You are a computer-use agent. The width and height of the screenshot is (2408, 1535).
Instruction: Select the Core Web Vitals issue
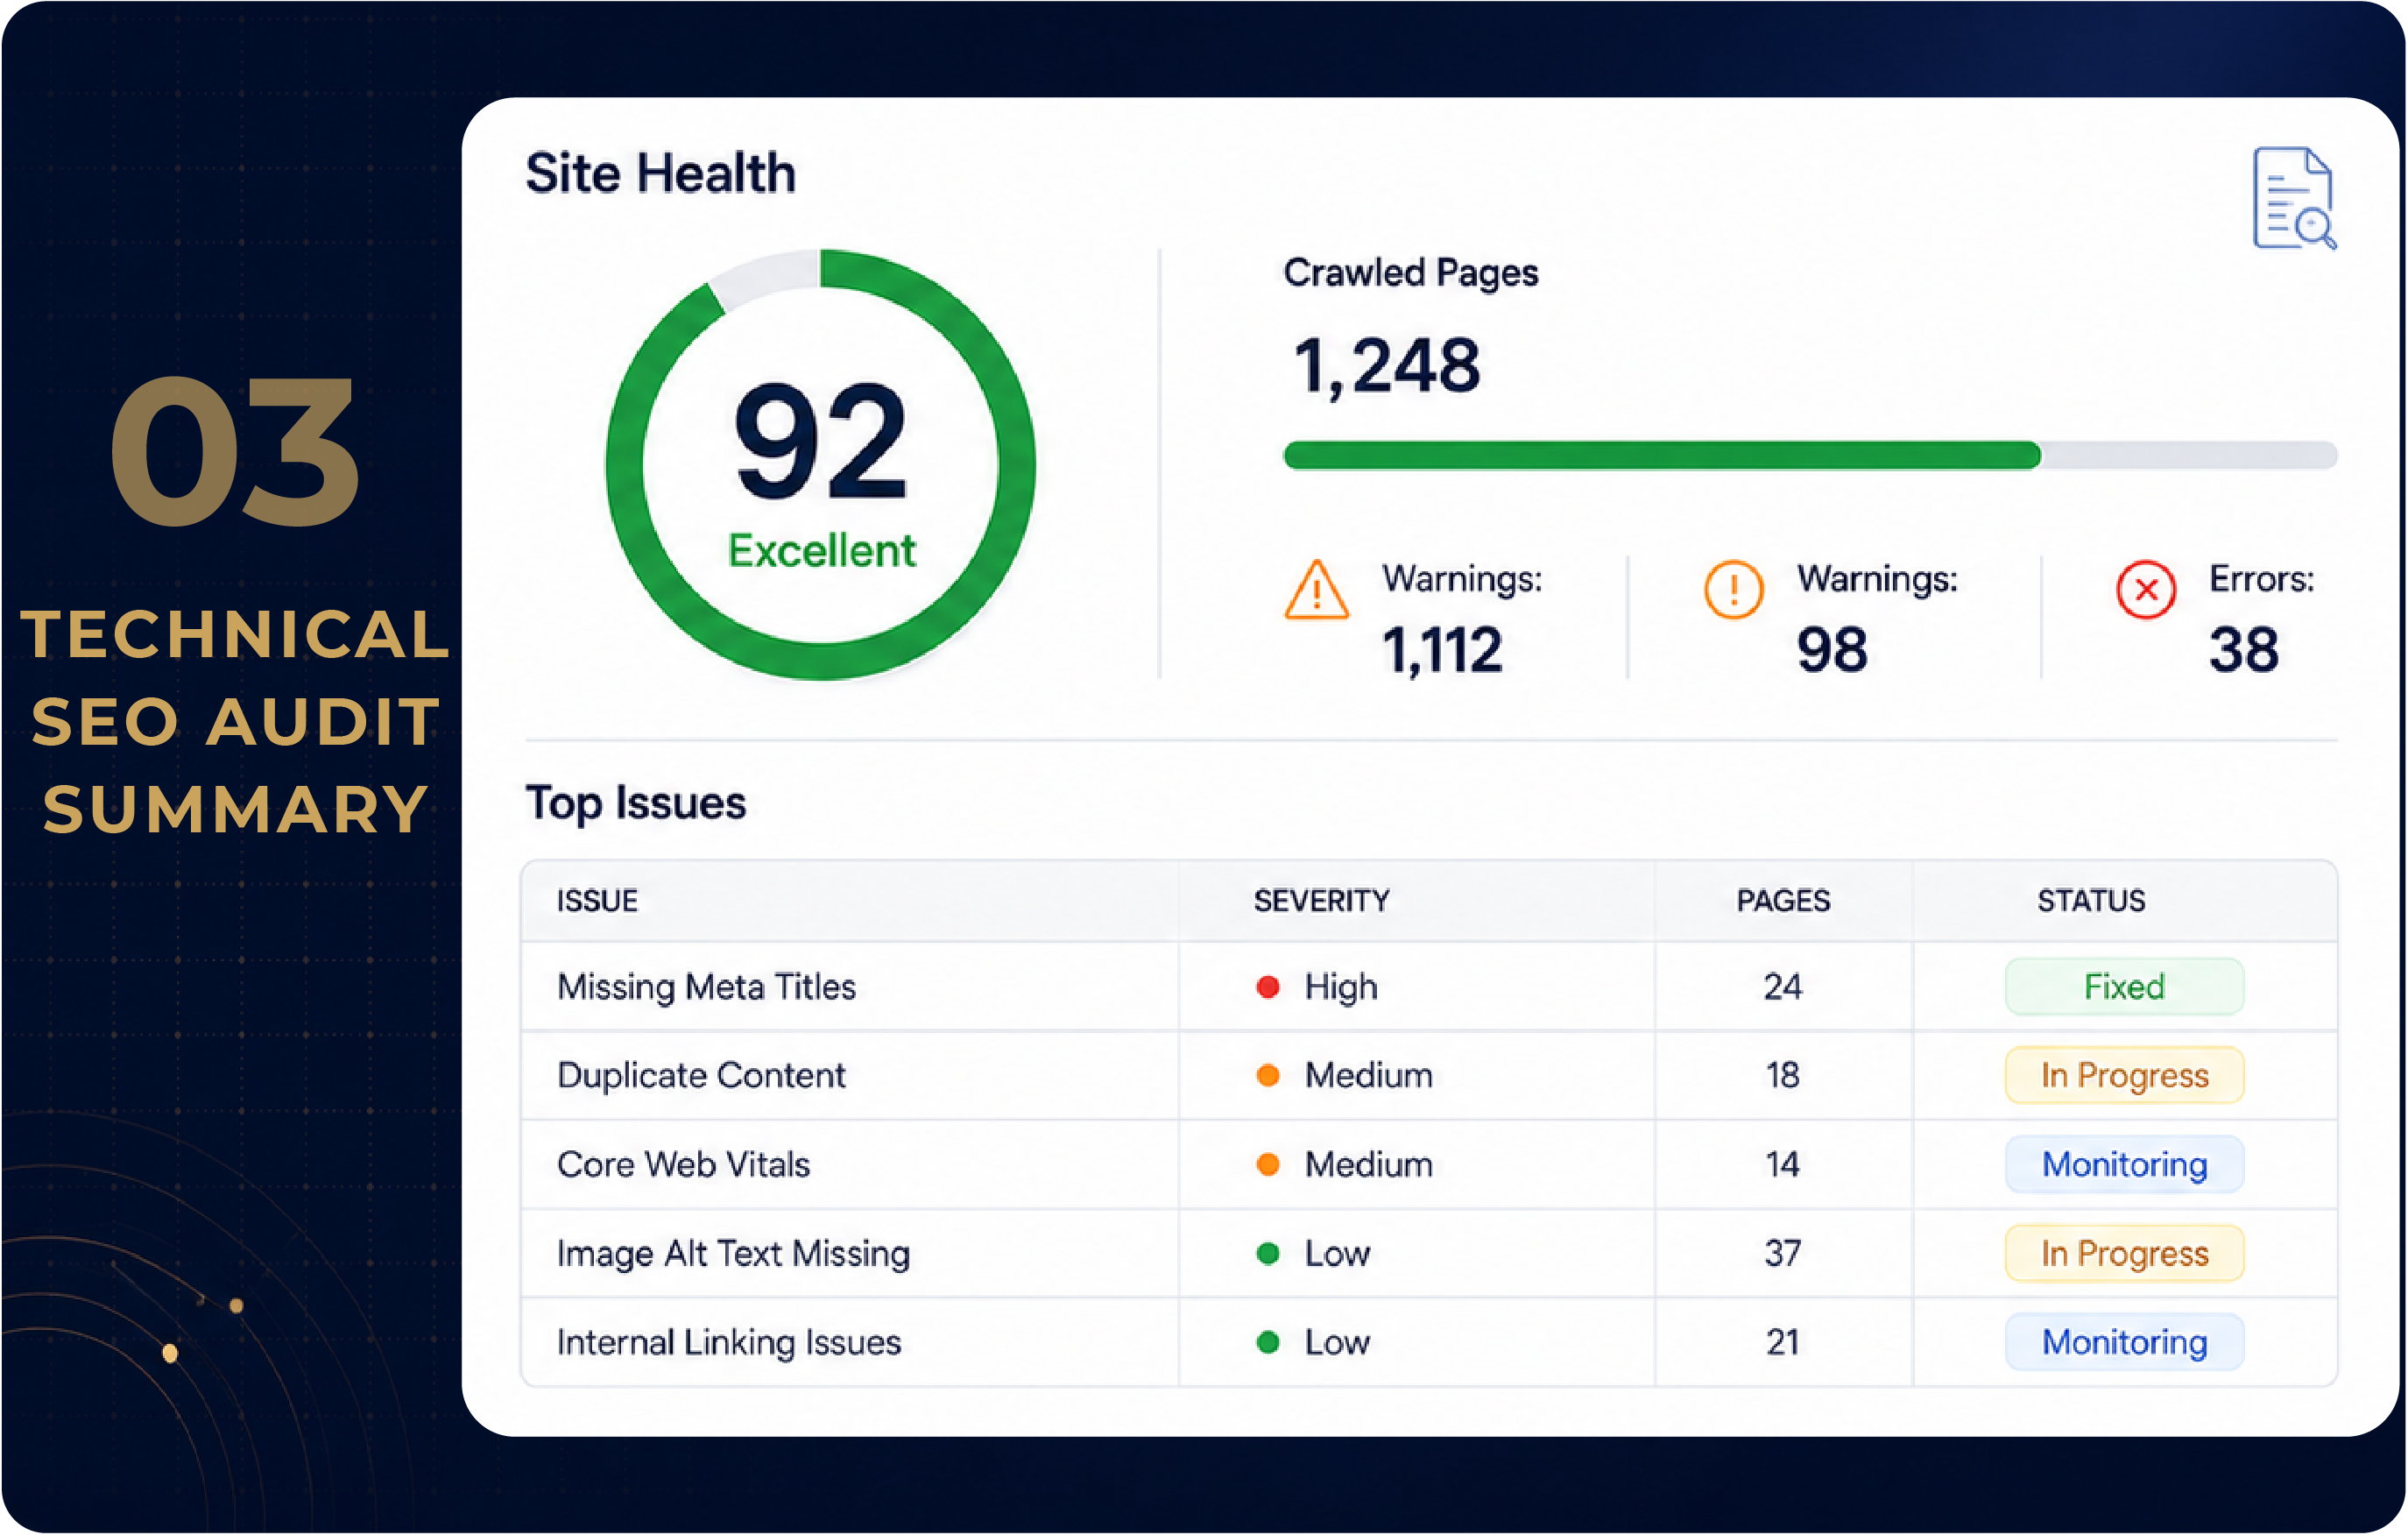coord(683,1165)
